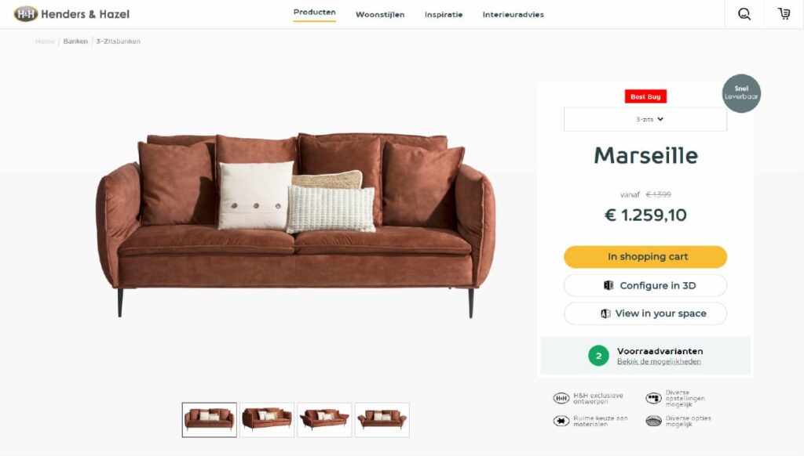This screenshot has width=804, height=456.
Task: Open the Producten menu
Action: tap(314, 13)
